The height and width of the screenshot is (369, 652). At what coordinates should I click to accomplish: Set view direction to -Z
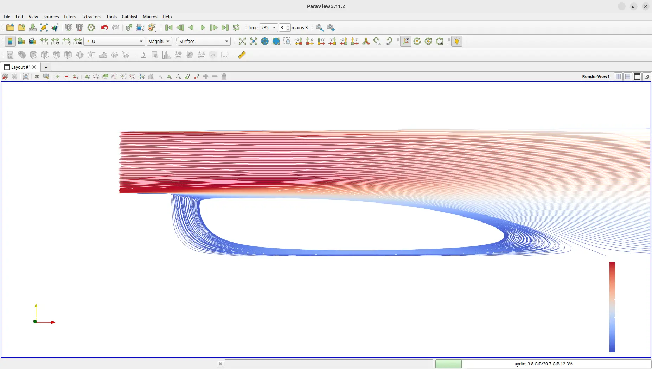click(355, 41)
